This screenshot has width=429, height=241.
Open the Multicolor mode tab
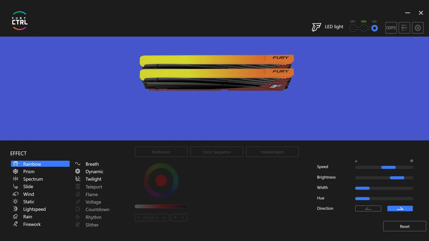[161, 152]
